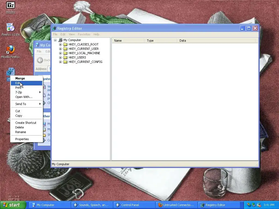Click the HKEY_LOCAL_MACHINE folder icon

[x=65, y=53]
